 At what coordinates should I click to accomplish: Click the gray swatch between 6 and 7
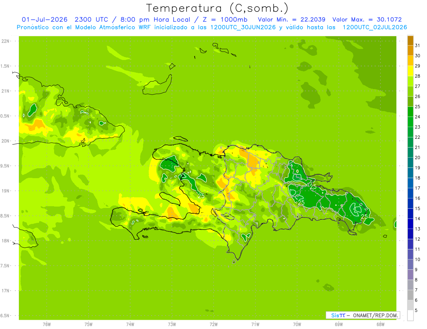pyautogui.click(x=410, y=295)
